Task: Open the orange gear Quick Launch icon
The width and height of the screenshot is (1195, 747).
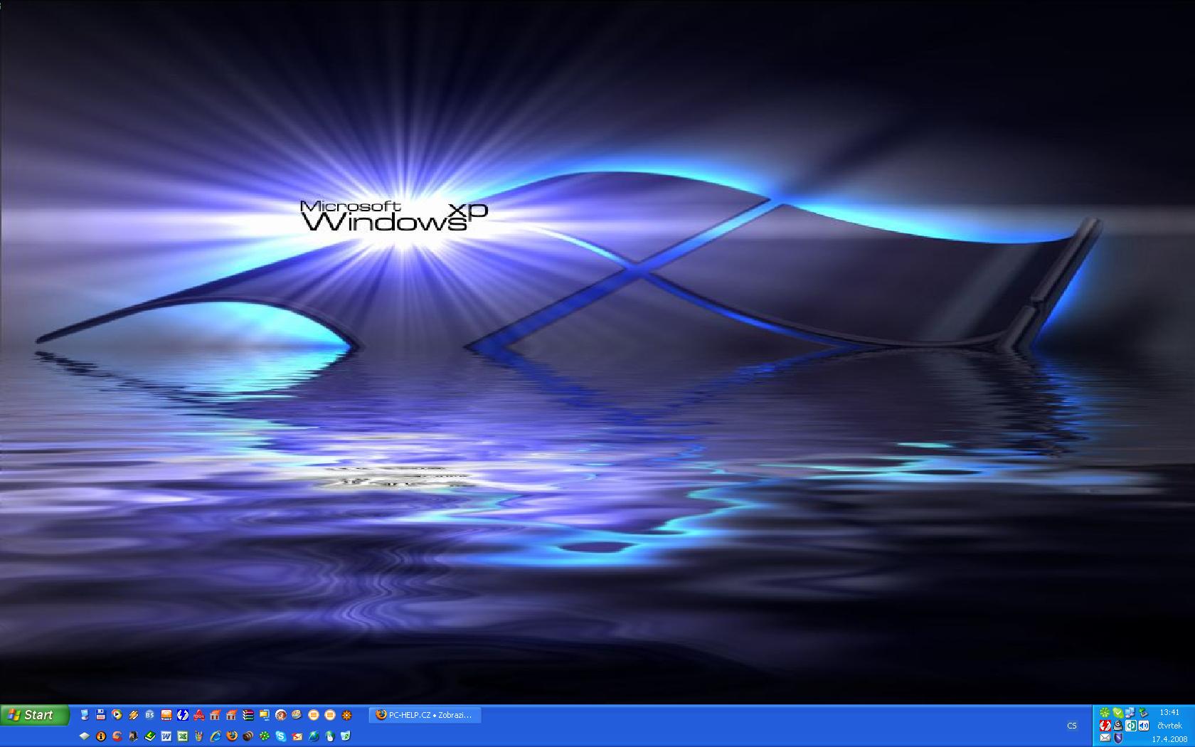Action: tap(346, 715)
